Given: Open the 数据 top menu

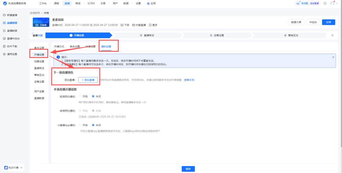Looking at the screenshot, I should (x=126, y=3).
